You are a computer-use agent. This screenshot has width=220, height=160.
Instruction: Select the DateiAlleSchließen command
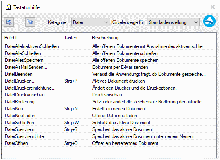[23, 53]
